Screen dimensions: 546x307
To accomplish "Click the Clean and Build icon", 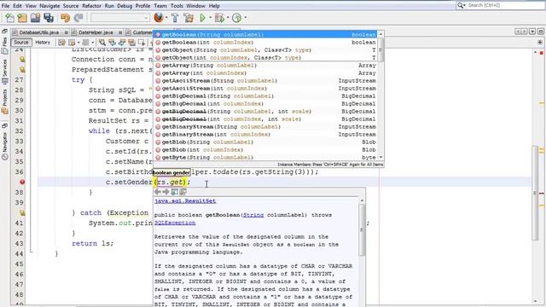I will [189, 18].
